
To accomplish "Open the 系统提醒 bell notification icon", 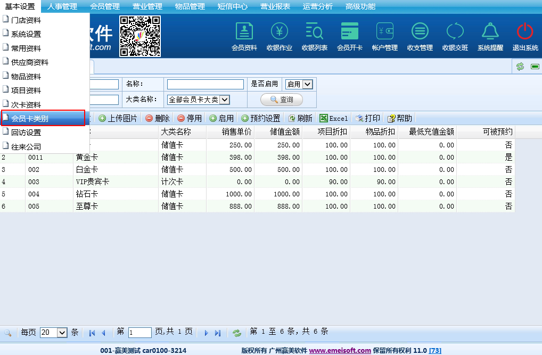I will coord(490,36).
